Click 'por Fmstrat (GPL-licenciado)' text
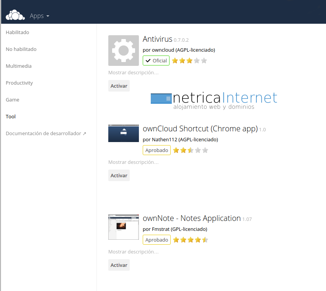326x291 pixels. pyautogui.click(x=175, y=229)
